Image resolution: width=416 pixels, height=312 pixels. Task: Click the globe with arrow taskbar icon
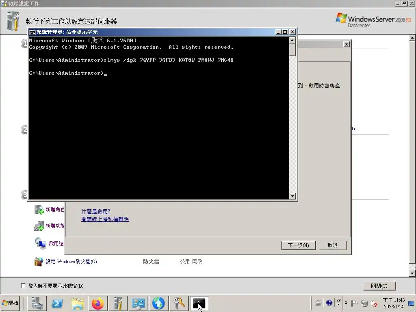[x=158, y=303]
